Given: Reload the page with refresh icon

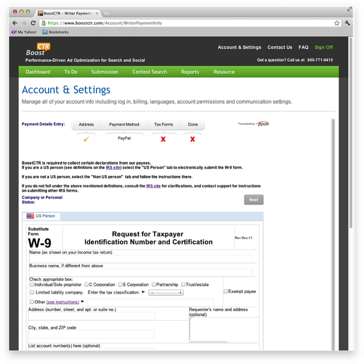Looking at the screenshot, I should 33,23.
